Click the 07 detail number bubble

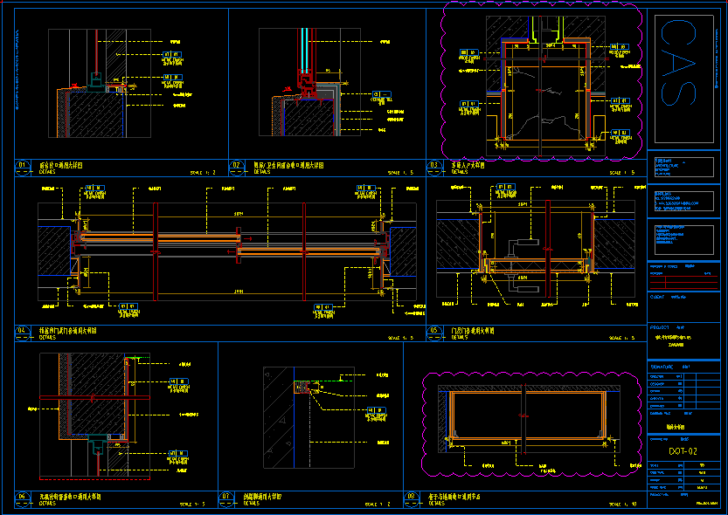click(x=225, y=498)
